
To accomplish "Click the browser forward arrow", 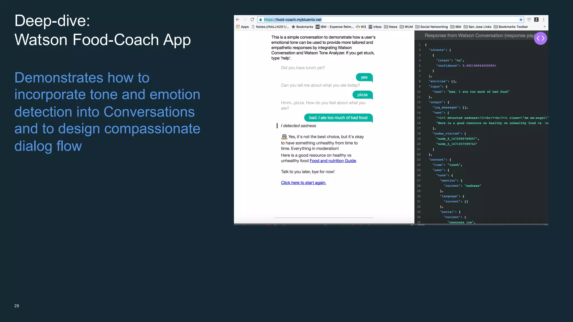I will tap(245, 20).
